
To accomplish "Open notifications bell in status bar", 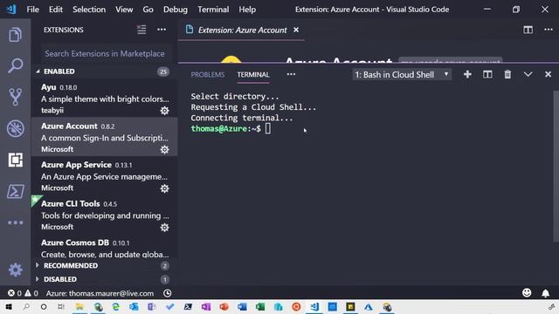I will coord(545,293).
